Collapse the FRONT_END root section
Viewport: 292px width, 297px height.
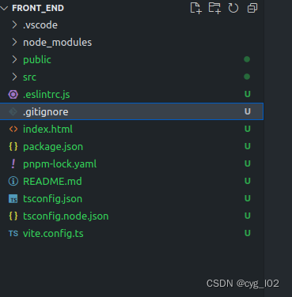5,8
